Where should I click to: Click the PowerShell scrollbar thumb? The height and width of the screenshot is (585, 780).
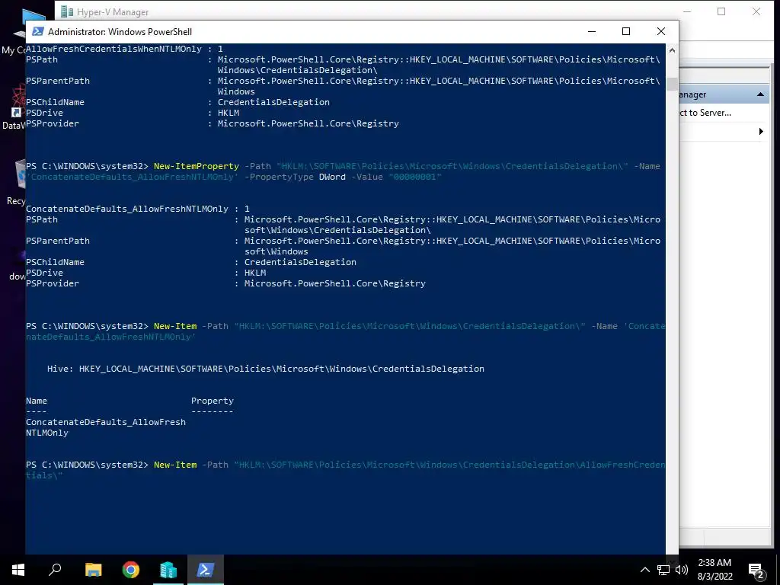672,84
